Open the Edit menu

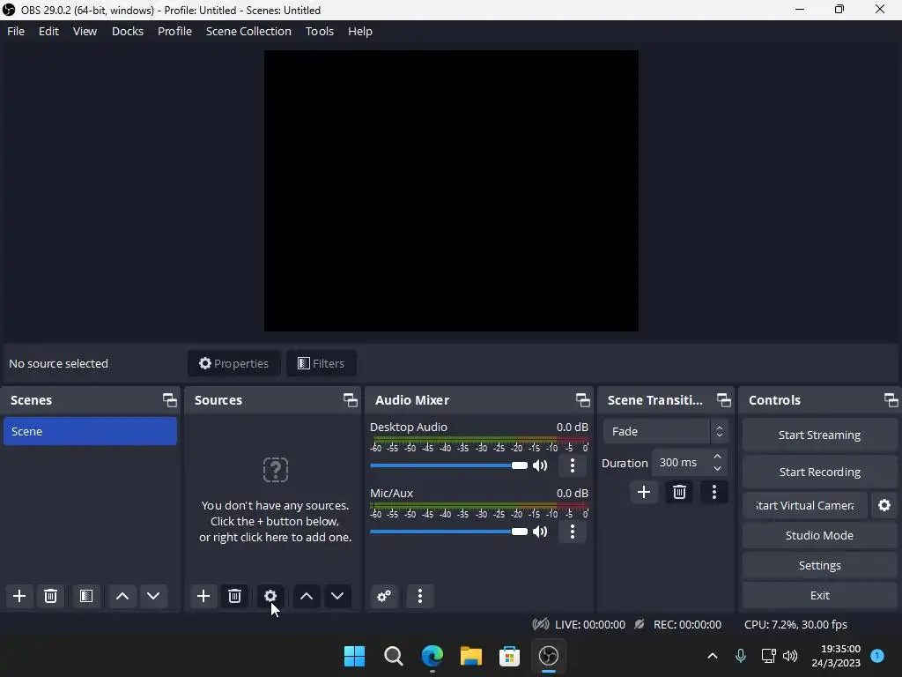click(49, 31)
